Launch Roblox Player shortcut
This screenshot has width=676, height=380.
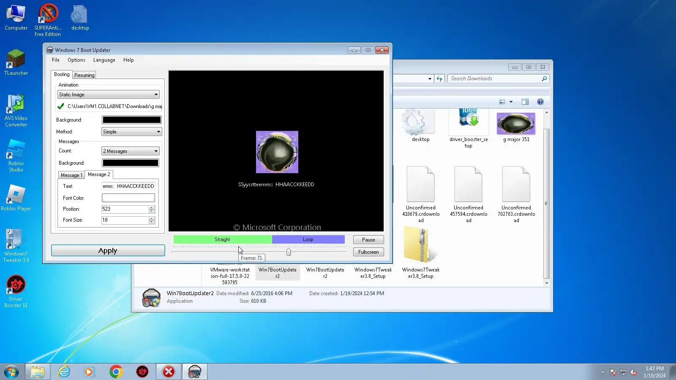tap(16, 198)
